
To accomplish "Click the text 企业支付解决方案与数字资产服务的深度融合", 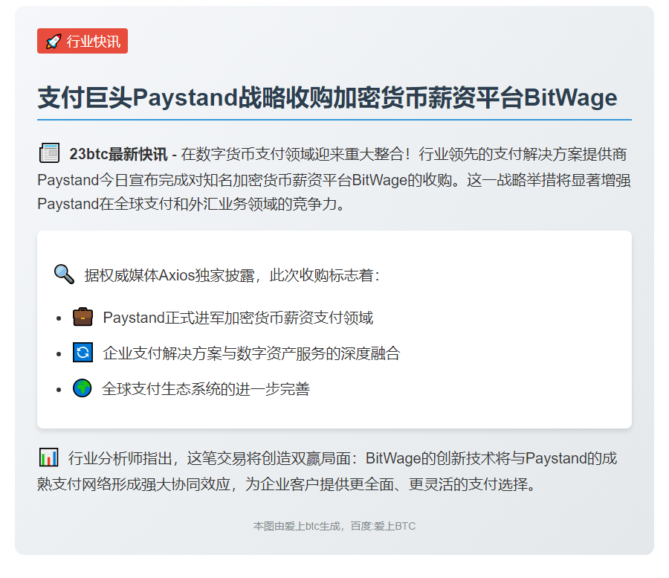I will 251,353.
